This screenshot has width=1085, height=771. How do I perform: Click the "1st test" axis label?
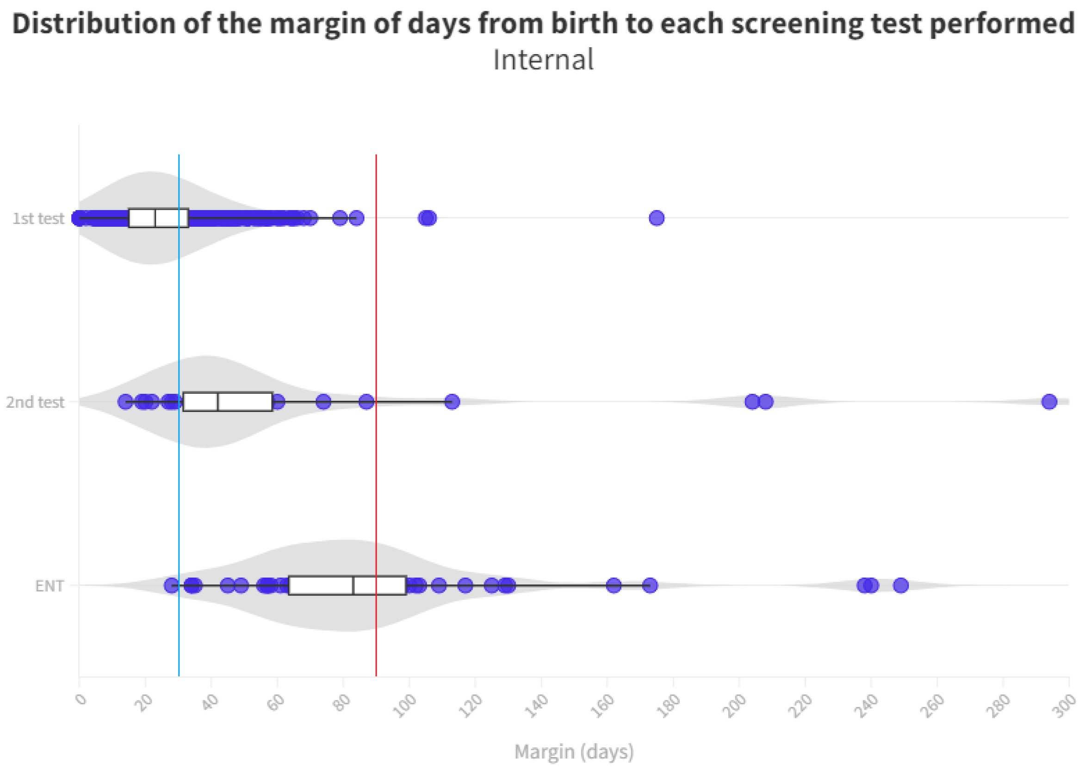[38, 218]
